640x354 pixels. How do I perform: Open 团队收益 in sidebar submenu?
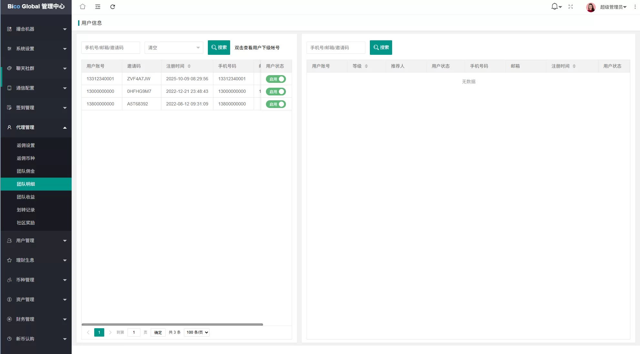point(26,197)
